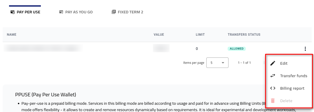Sort by the VALUE column header

(x=159, y=35)
